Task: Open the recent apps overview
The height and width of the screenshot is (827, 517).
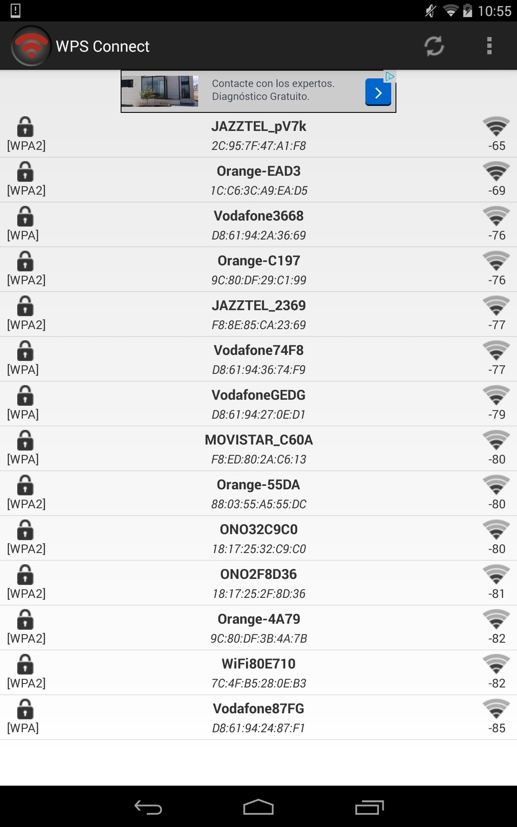Action: (x=369, y=807)
